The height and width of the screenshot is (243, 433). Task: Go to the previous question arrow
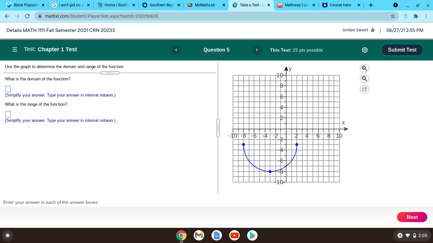pos(176,50)
